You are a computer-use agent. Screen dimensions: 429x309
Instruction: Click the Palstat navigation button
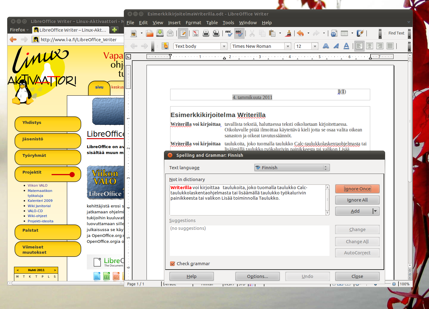pos(48,232)
